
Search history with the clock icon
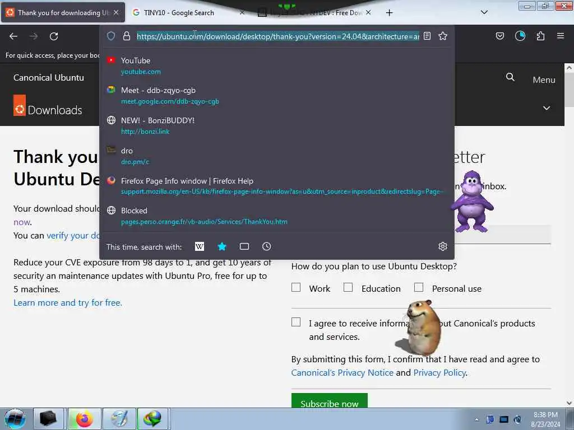tap(266, 246)
